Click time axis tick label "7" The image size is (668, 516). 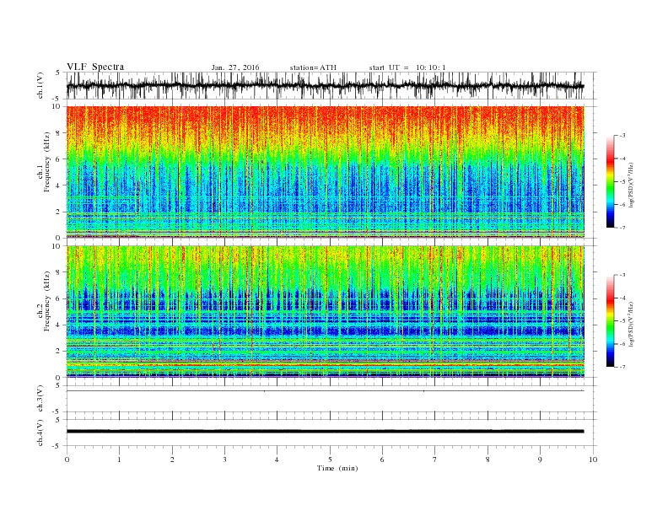[x=435, y=460]
